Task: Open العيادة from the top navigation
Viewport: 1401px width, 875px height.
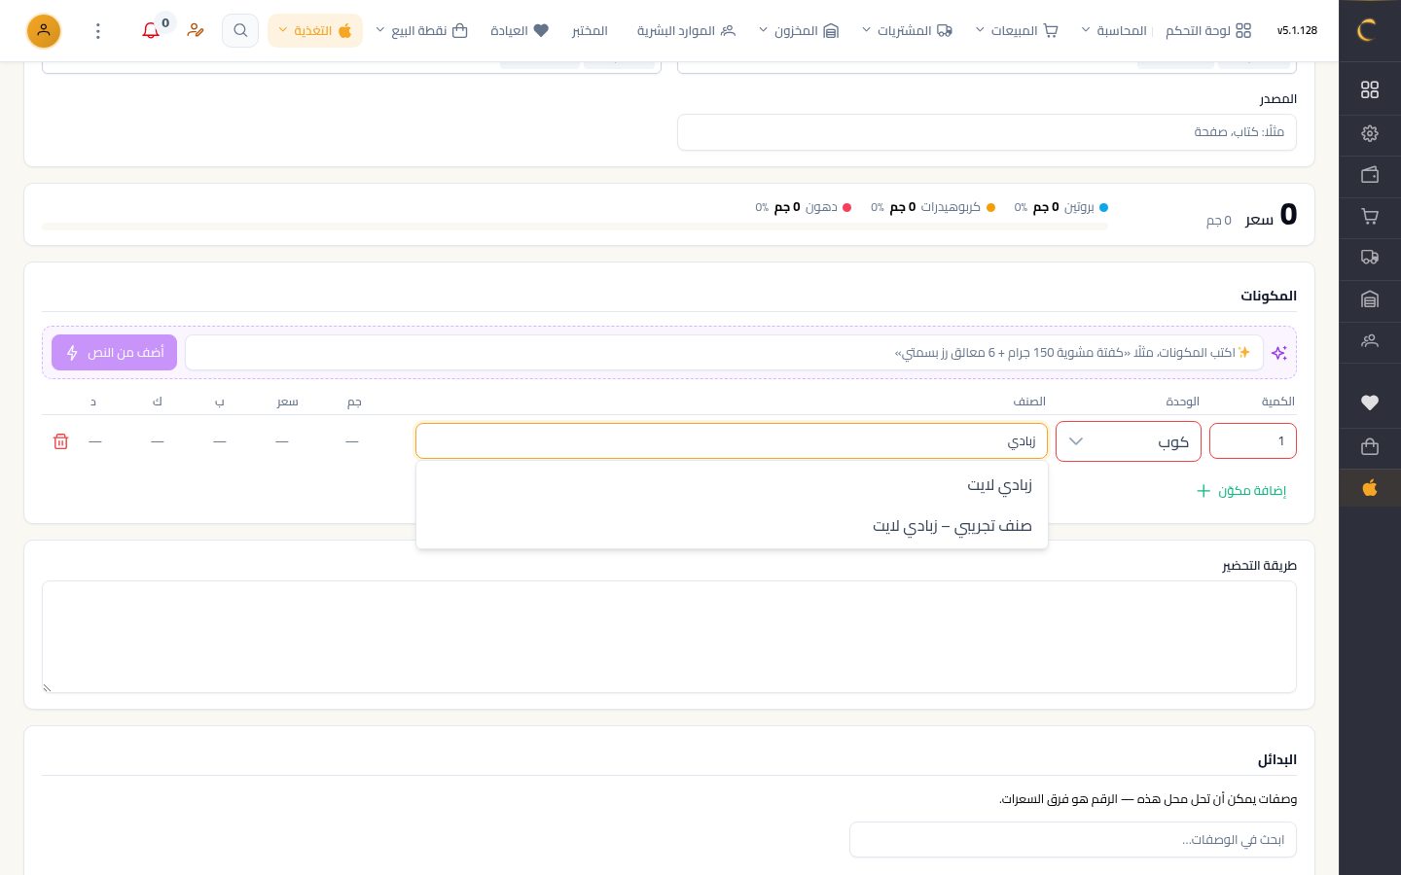Action: (x=520, y=31)
